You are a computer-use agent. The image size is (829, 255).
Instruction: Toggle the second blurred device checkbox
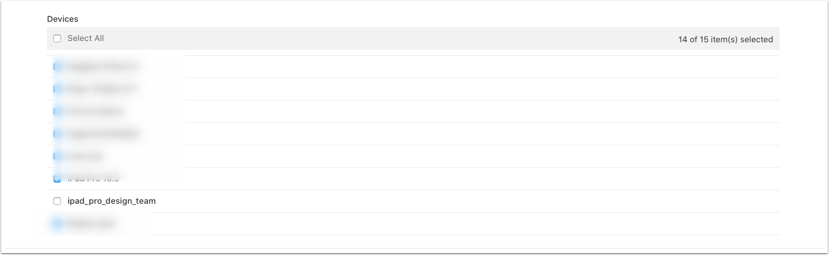tap(57, 89)
